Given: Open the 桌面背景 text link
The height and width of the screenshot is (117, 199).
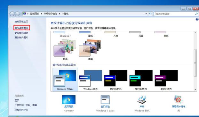Looking at the screenshot, I should click(69, 106).
